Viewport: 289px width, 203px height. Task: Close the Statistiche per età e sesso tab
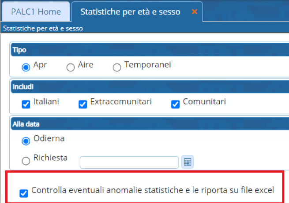pos(194,12)
